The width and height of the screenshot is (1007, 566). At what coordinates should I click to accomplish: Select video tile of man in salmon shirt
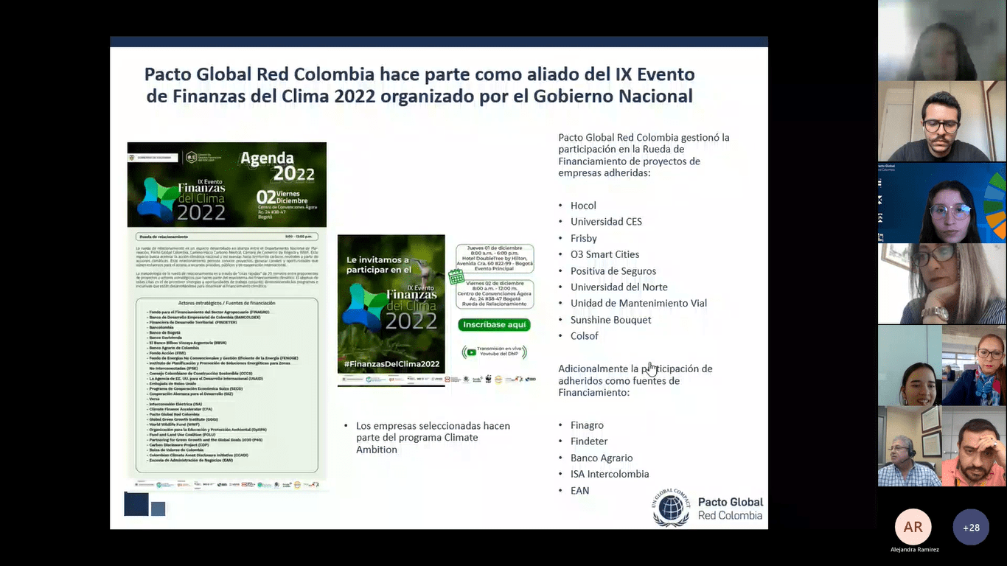coord(974,446)
